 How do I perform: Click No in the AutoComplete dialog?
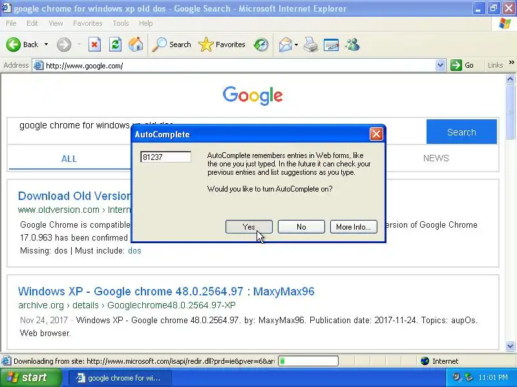coord(301,227)
